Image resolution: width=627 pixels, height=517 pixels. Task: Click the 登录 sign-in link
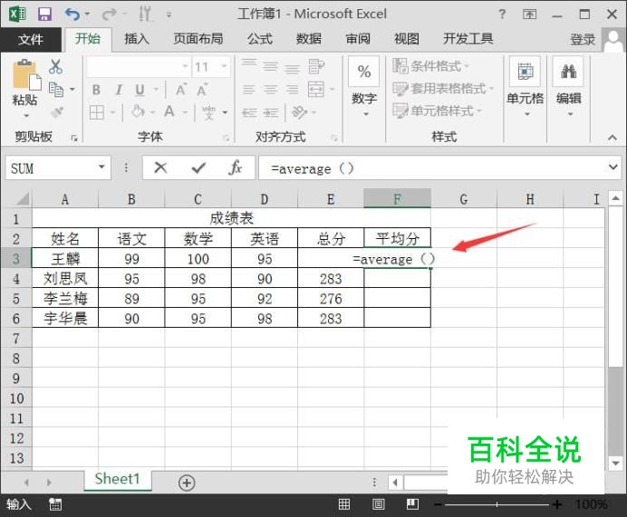point(583,40)
